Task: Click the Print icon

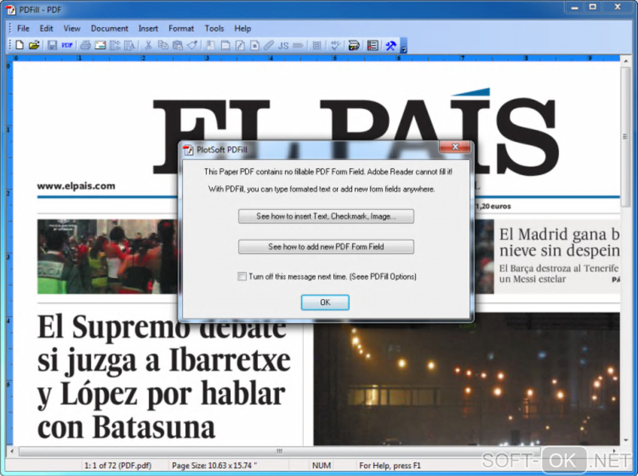Action: coord(85,45)
